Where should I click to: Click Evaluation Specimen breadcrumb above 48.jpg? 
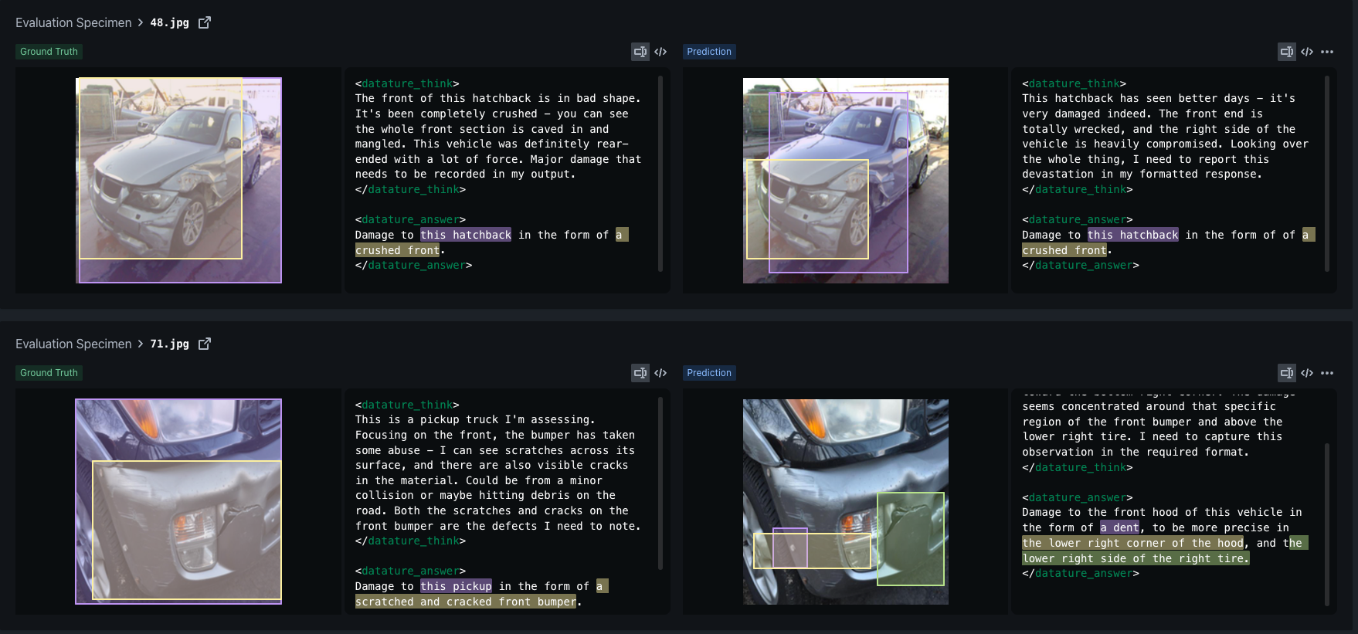[73, 22]
